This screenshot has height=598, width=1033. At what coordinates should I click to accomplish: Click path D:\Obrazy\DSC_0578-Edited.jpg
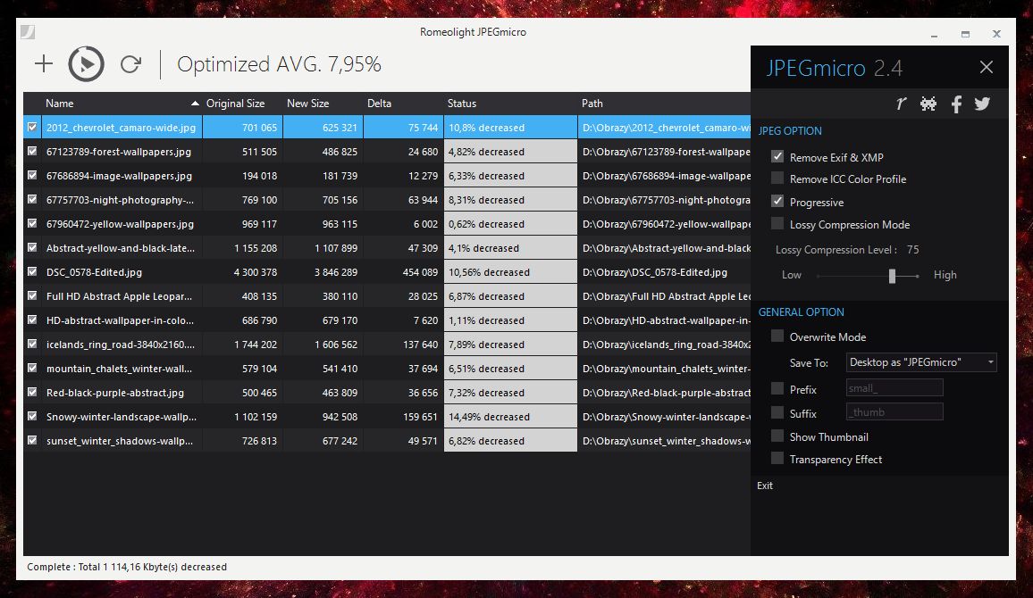[x=655, y=271]
